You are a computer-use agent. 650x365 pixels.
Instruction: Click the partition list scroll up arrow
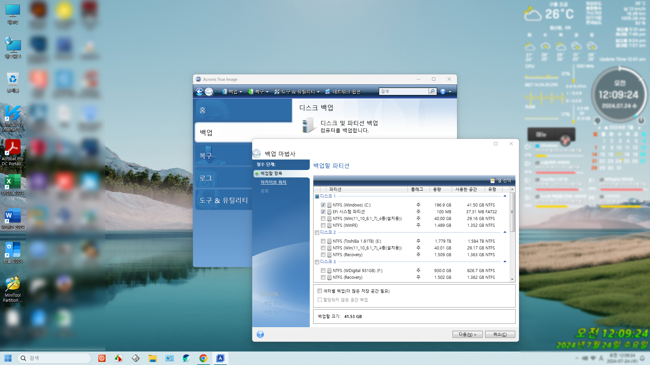point(512,189)
